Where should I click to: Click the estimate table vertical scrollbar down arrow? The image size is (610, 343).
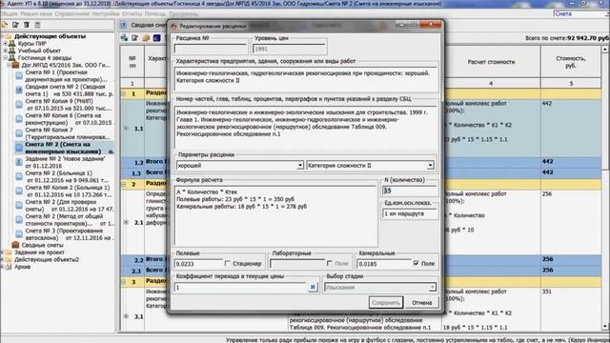[x=605, y=327]
